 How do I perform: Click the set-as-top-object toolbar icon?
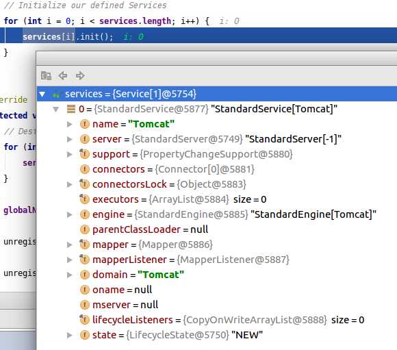46,75
